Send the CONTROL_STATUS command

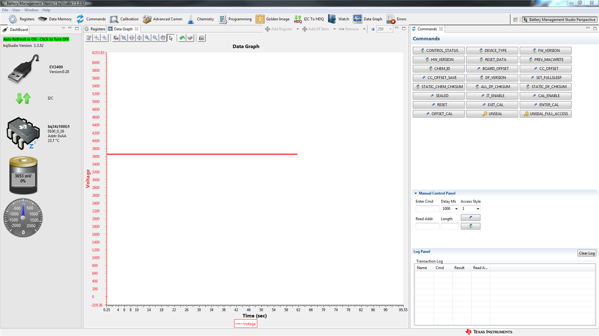(x=439, y=51)
